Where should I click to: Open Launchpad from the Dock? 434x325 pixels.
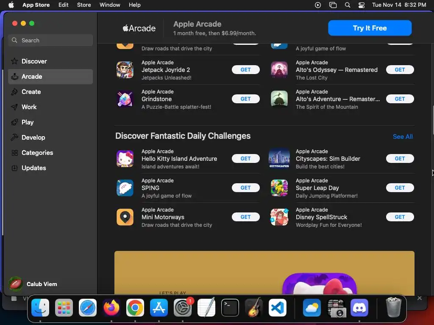coord(64,308)
